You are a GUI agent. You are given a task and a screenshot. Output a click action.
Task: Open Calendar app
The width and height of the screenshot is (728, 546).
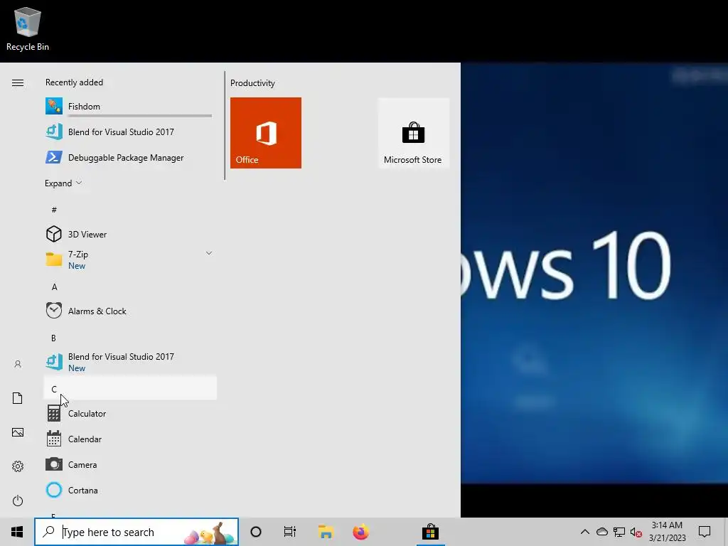[130, 439]
